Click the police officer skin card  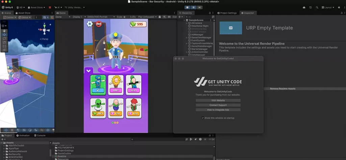[x=98, y=85]
